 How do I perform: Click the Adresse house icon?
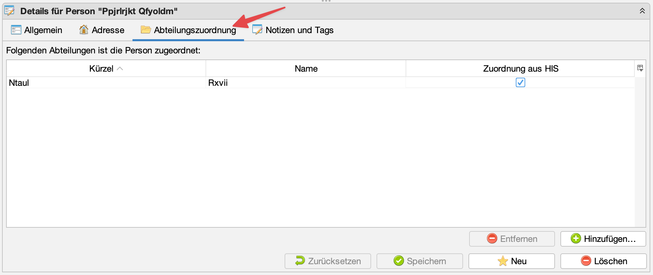coord(83,30)
